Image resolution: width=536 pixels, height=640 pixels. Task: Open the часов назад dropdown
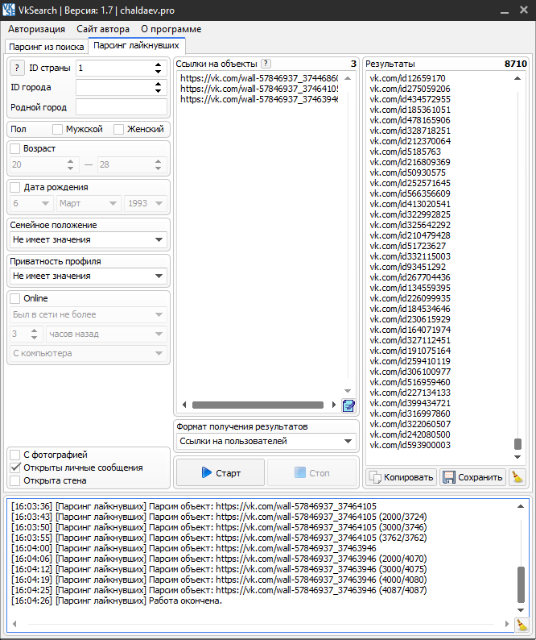106,334
